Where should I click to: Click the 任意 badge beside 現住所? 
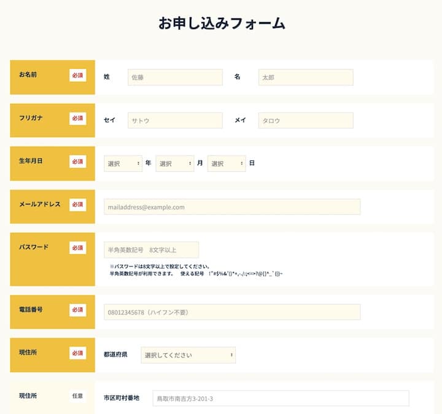click(x=77, y=396)
